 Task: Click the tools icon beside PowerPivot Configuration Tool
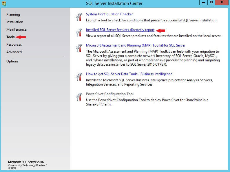79,97
